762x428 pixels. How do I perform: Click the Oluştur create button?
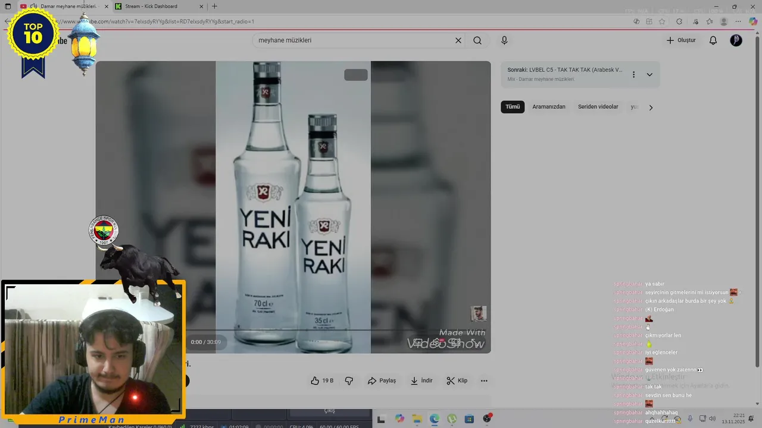(681, 40)
